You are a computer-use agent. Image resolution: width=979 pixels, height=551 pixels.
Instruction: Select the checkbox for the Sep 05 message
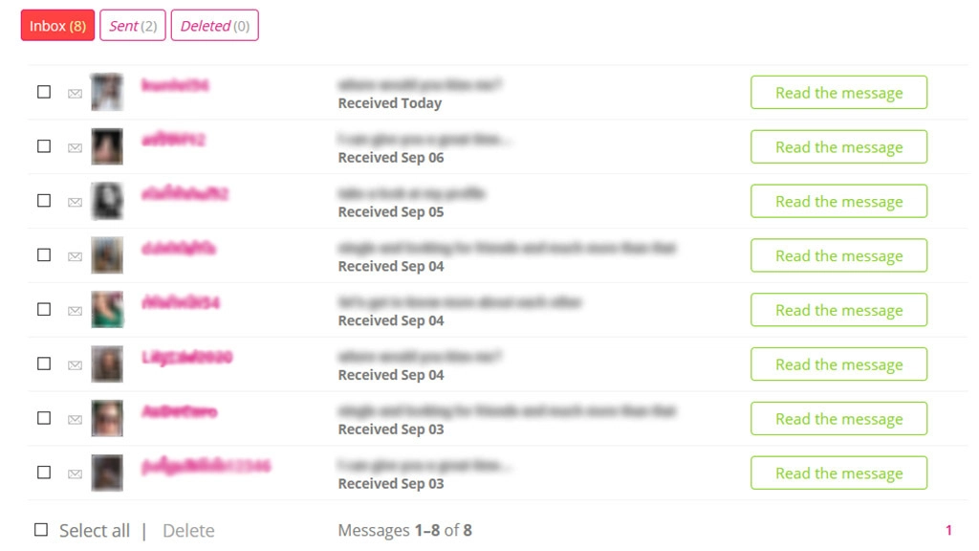point(44,201)
